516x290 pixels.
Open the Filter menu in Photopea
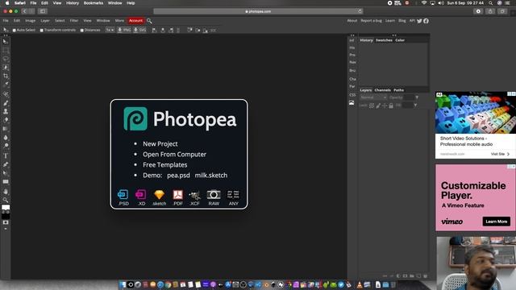tap(74, 21)
